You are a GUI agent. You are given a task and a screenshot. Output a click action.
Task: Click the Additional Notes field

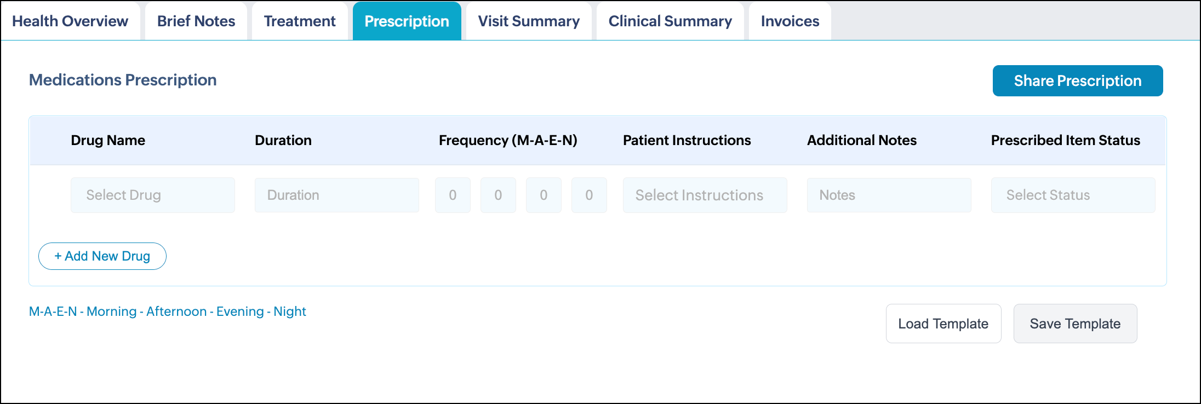tap(889, 195)
